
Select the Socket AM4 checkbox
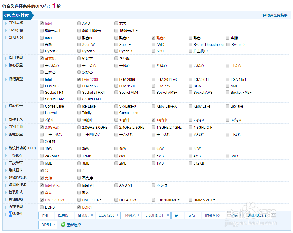[116, 92]
